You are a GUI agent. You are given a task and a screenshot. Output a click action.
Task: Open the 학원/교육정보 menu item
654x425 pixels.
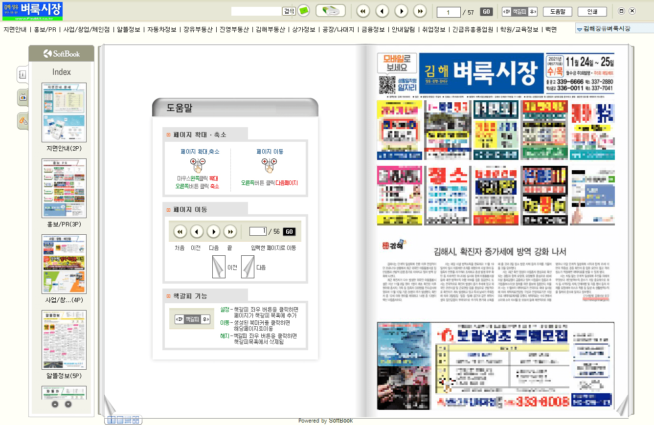(x=519, y=29)
